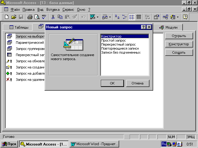Switch to List view icon
The height and width of the screenshot is (148, 198).
click(x=131, y=17)
